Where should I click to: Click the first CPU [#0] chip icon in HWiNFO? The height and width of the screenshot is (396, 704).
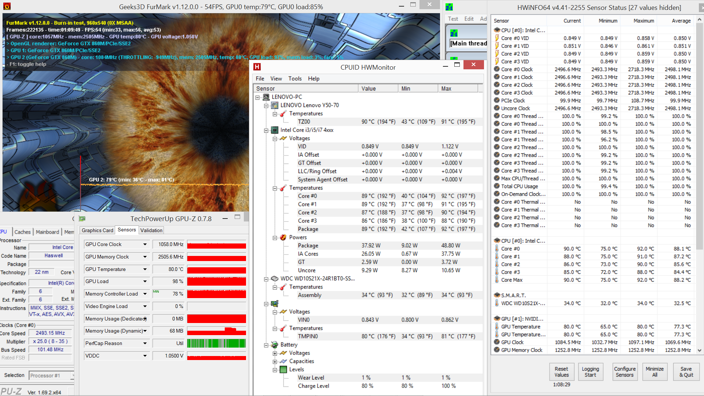pos(497,30)
